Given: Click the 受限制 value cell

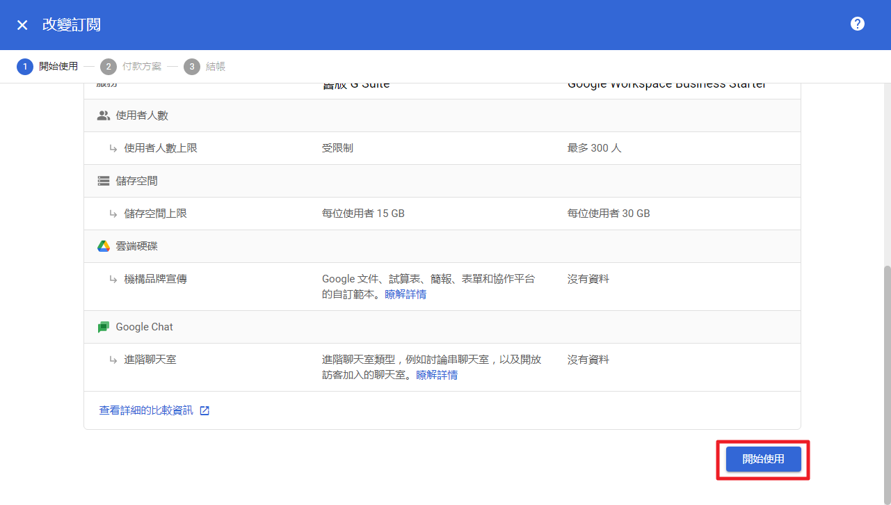Looking at the screenshot, I should 337,148.
